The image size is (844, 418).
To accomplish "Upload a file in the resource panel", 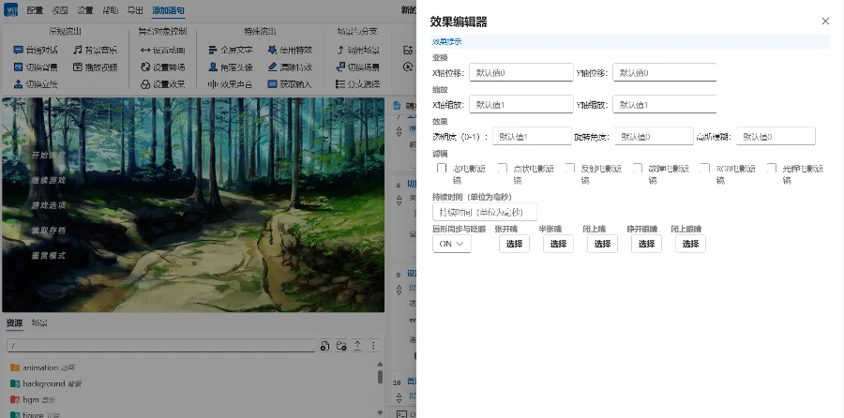I will click(x=357, y=346).
